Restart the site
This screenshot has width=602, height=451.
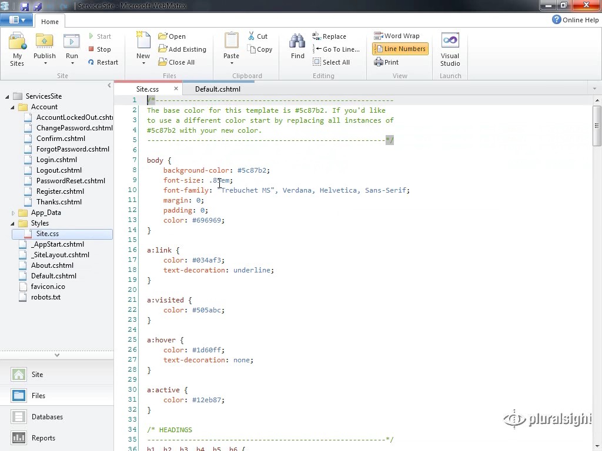[x=103, y=62]
